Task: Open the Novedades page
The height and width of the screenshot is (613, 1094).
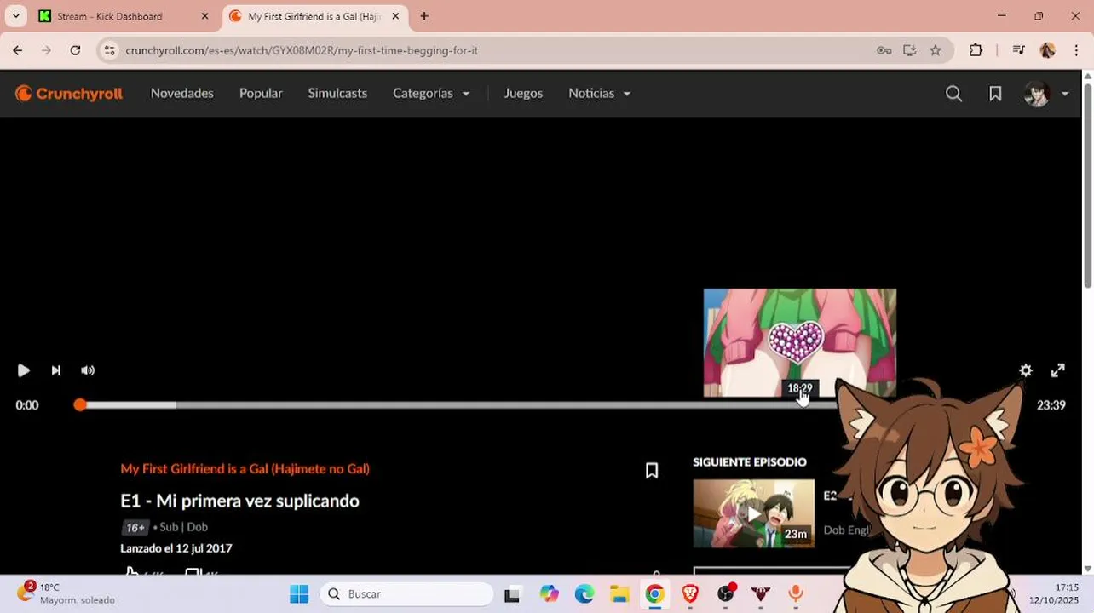Action: click(x=181, y=94)
